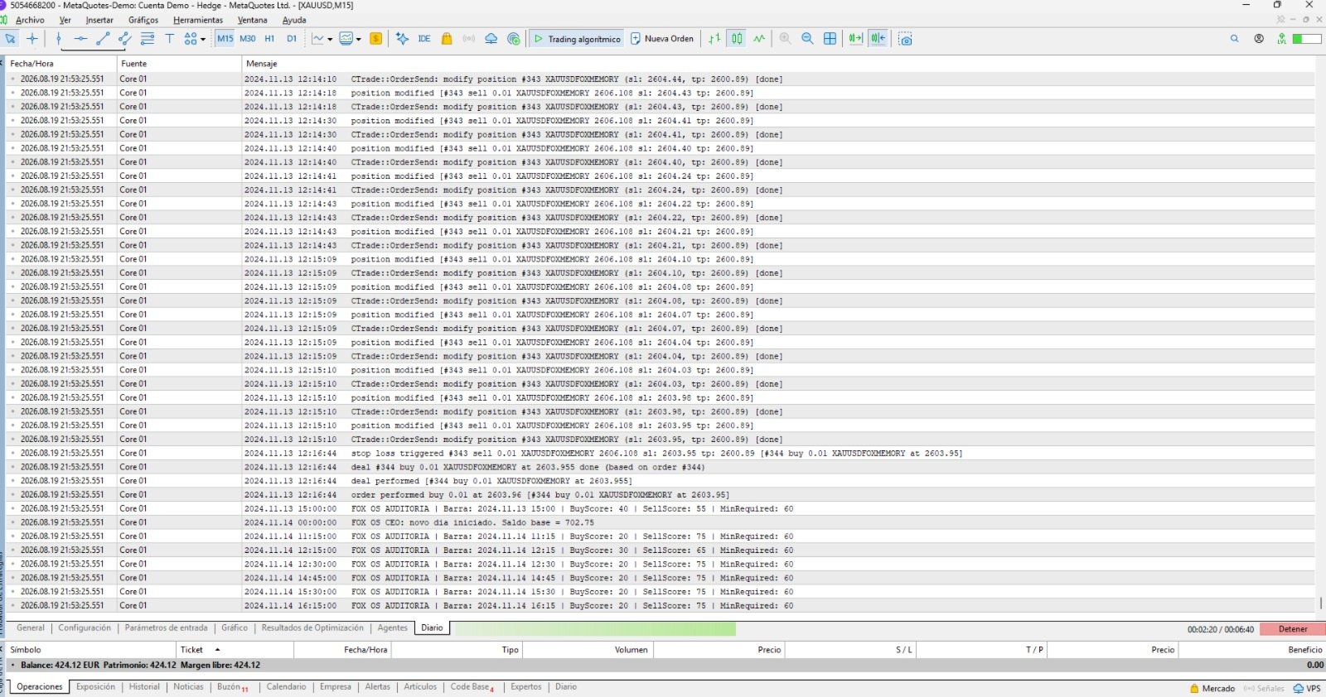1326x697 pixels.
Task: Click the green test progress bar
Action: (595, 629)
